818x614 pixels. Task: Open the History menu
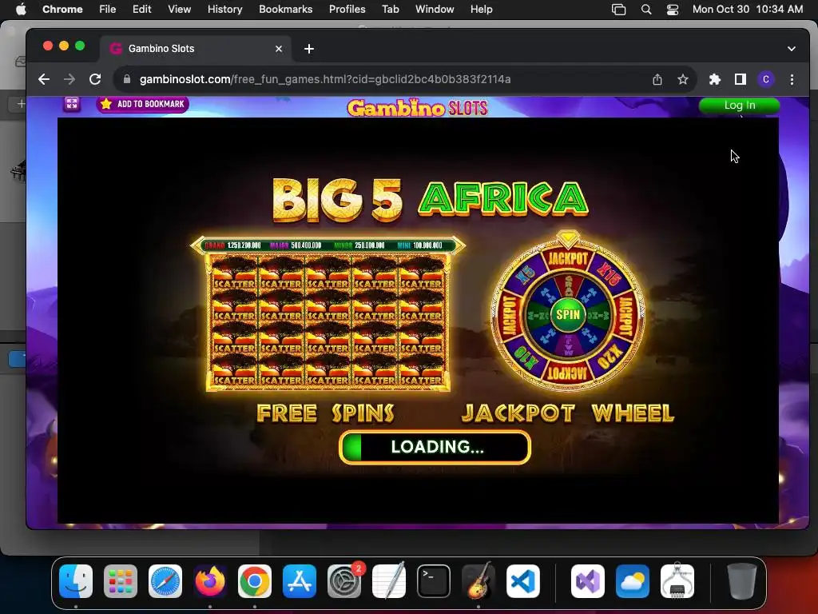click(224, 9)
